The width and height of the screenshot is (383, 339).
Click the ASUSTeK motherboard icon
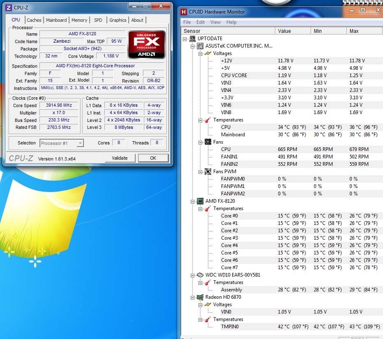pyautogui.click(x=200, y=46)
